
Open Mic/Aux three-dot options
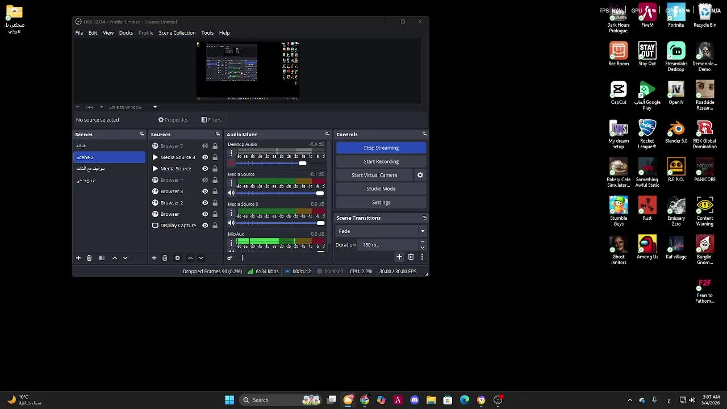coord(231,243)
